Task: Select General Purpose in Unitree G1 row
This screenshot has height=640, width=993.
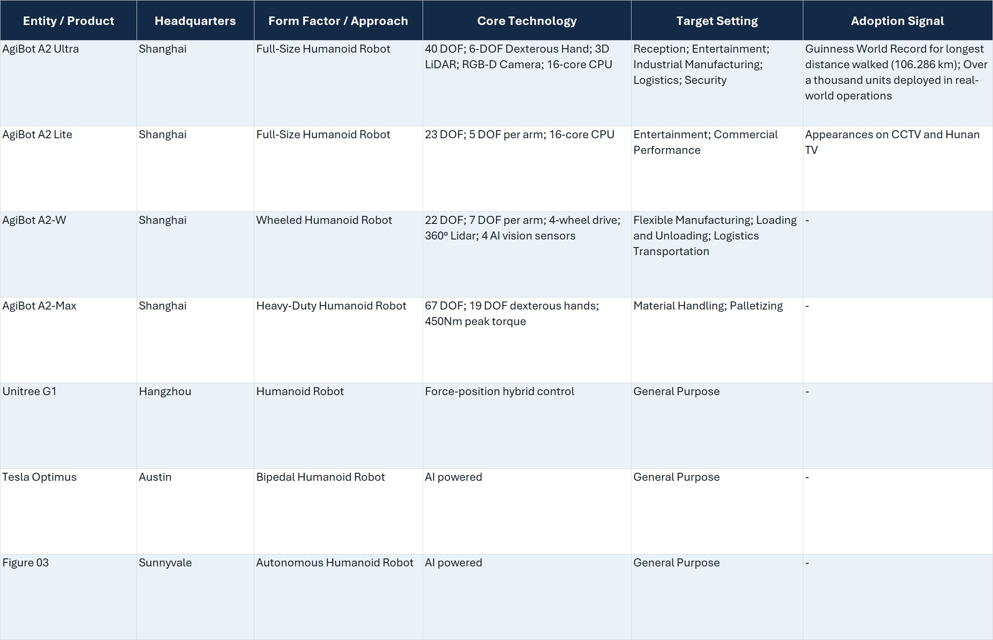Action: click(717, 425)
